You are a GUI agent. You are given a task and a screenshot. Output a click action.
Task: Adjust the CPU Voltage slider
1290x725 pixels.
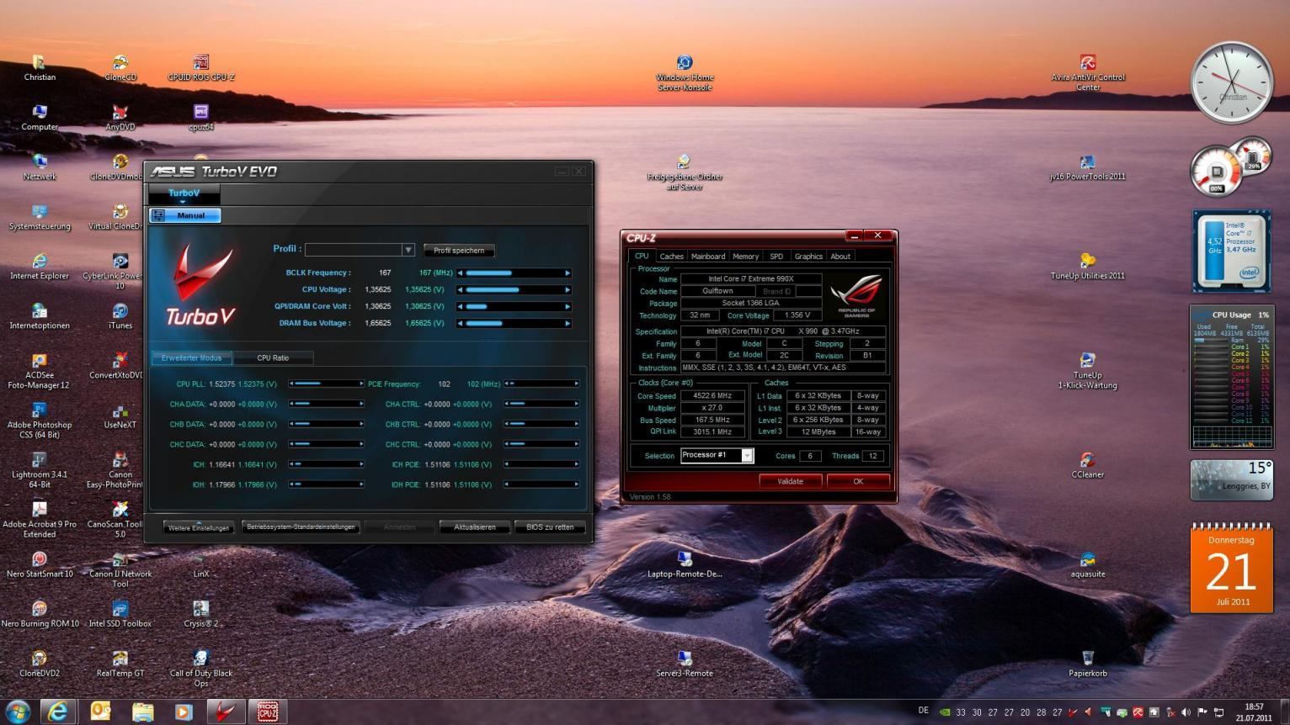click(514, 290)
